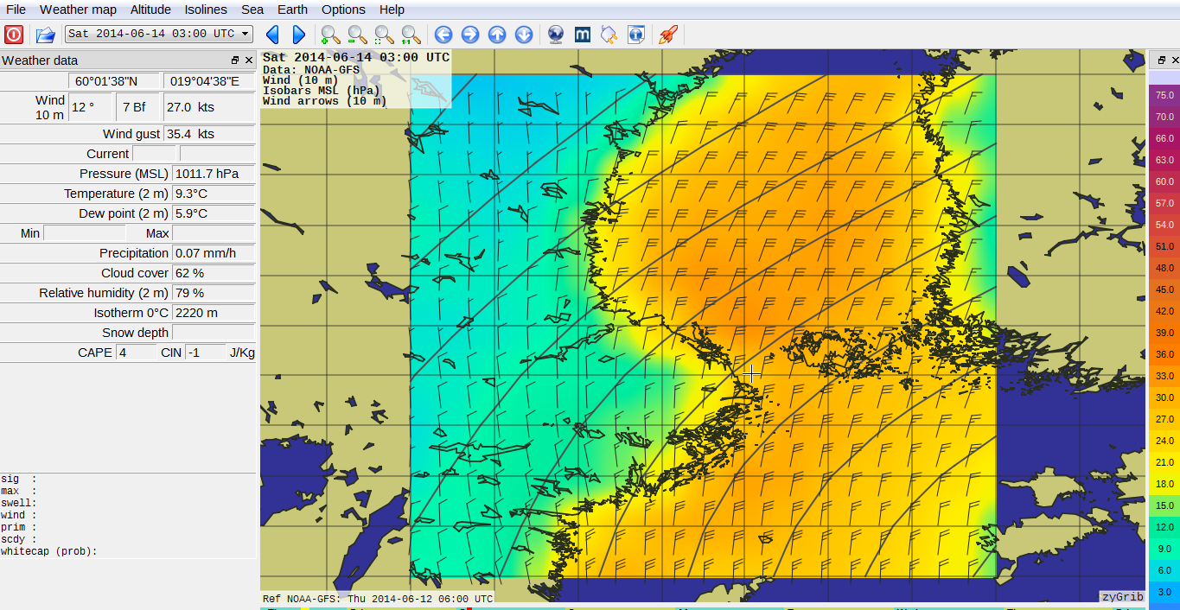Go to previous forecast time step

point(272,35)
